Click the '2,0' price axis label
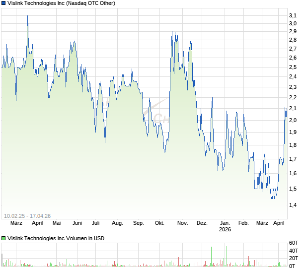This screenshot has height=271, width=308. (293, 120)
